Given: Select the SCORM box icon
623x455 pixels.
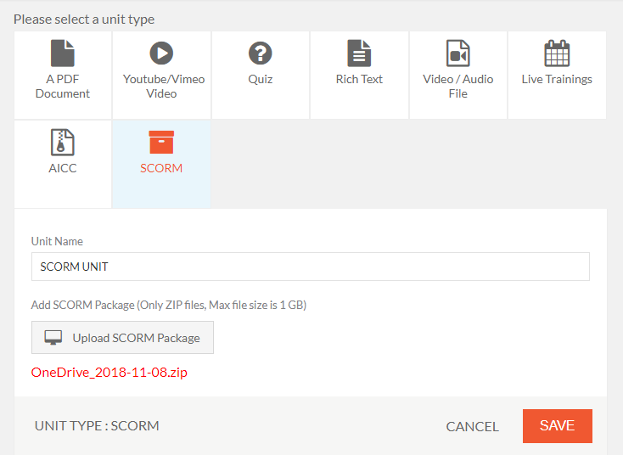Looking at the screenshot, I should 161,142.
